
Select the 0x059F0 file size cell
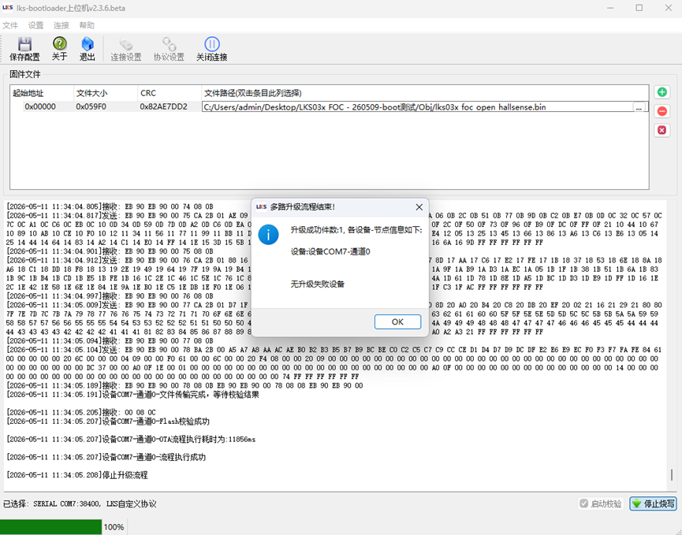91,107
